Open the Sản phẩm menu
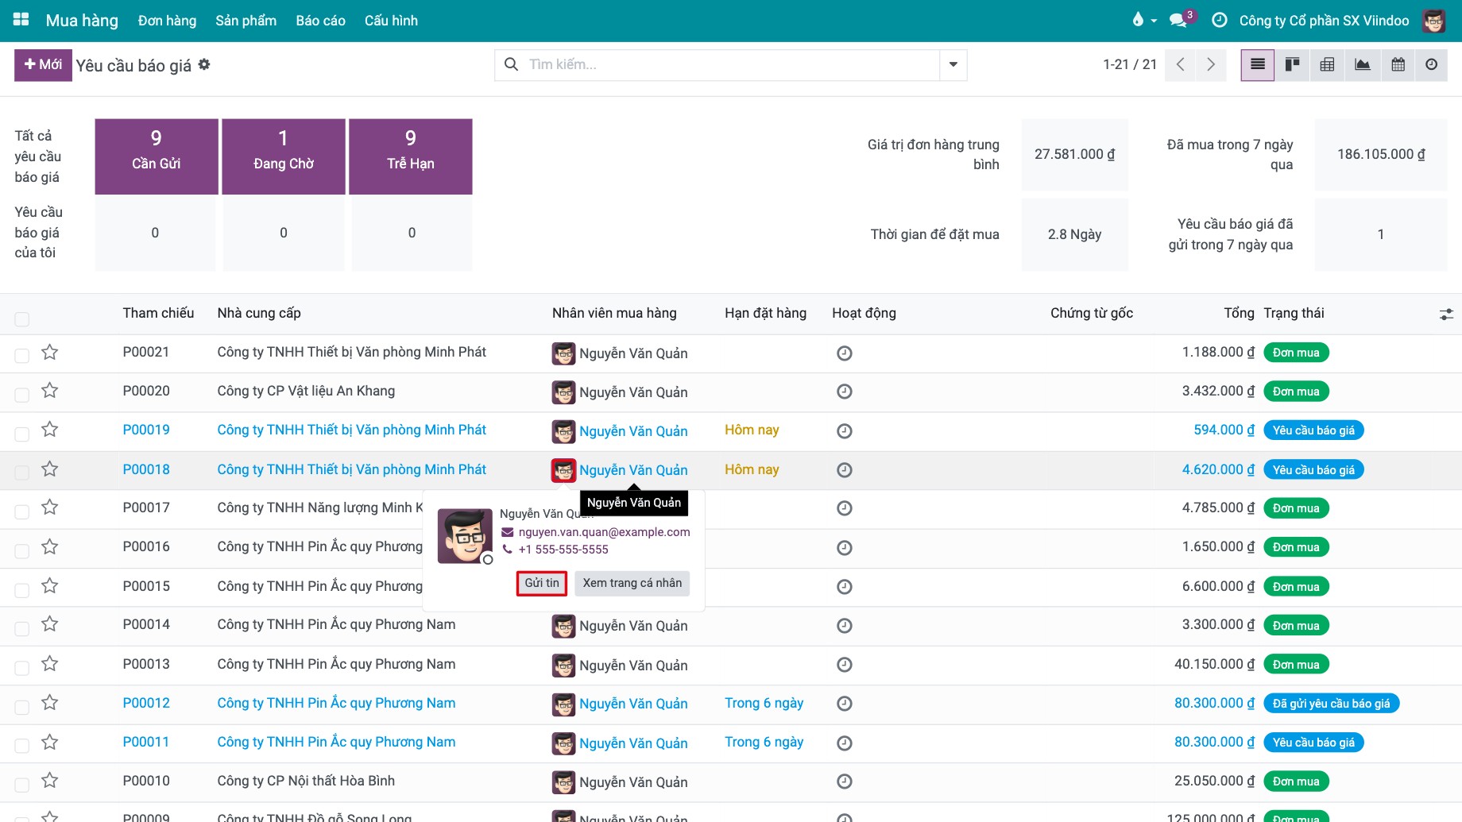Viewport: 1462px width, 822px height. (x=246, y=21)
